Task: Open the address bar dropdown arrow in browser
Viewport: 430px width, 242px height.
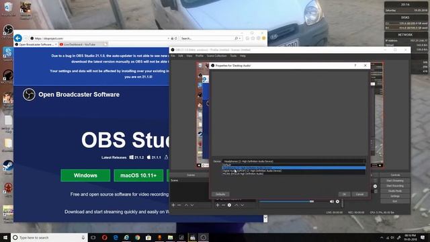Action: tap(169, 38)
